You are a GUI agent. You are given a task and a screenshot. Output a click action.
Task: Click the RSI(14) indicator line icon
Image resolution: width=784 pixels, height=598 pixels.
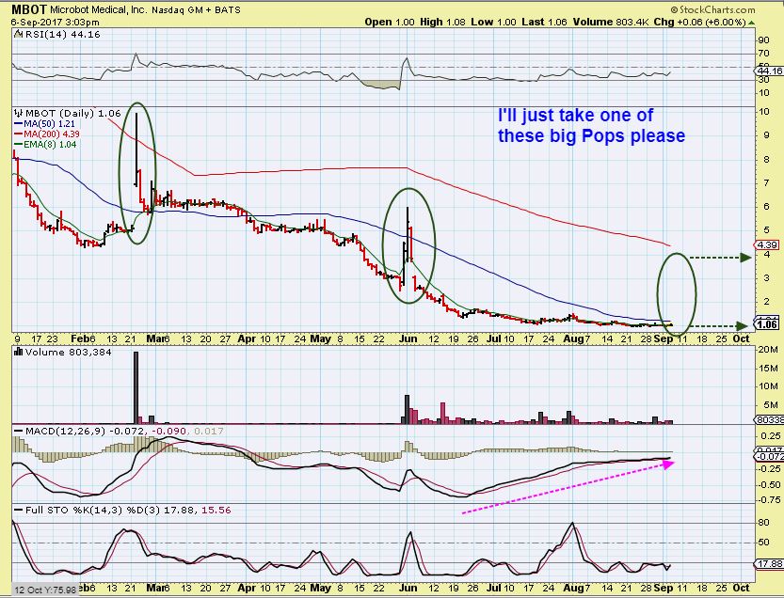(18, 34)
